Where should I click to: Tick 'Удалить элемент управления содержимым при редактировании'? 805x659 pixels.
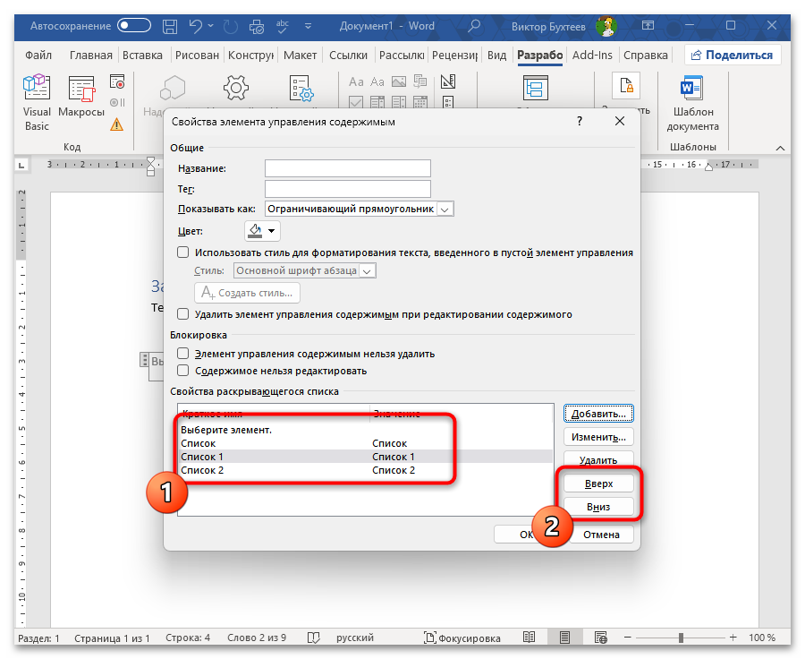click(x=183, y=314)
